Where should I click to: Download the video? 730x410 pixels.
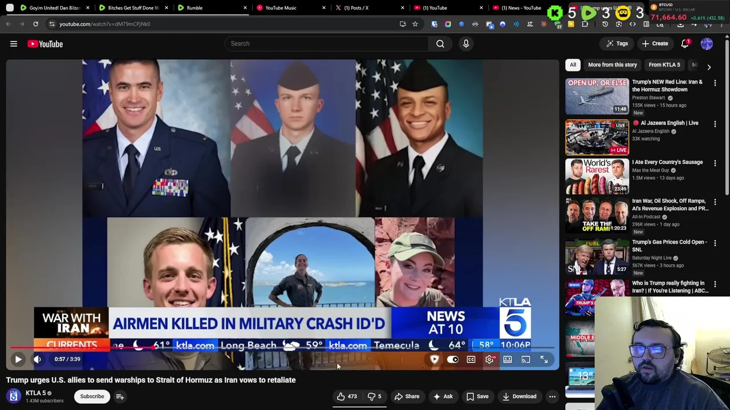(520, 396)
